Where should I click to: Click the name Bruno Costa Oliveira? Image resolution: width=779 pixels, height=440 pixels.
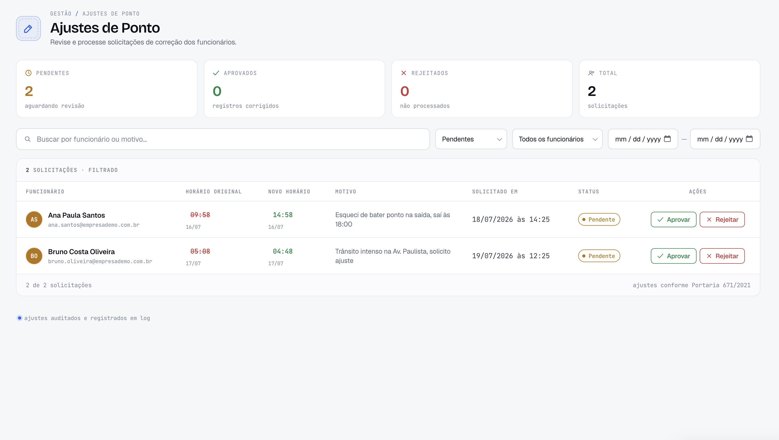pos(81,252)
